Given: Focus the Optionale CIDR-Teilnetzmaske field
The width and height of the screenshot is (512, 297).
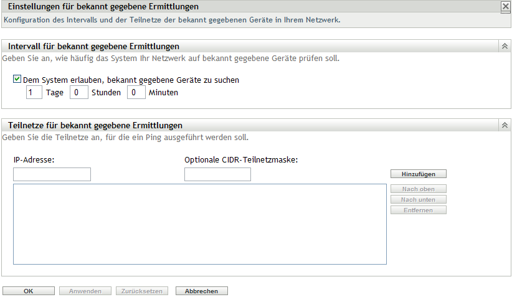Looking at the screenshot, I should click(217, 174).
